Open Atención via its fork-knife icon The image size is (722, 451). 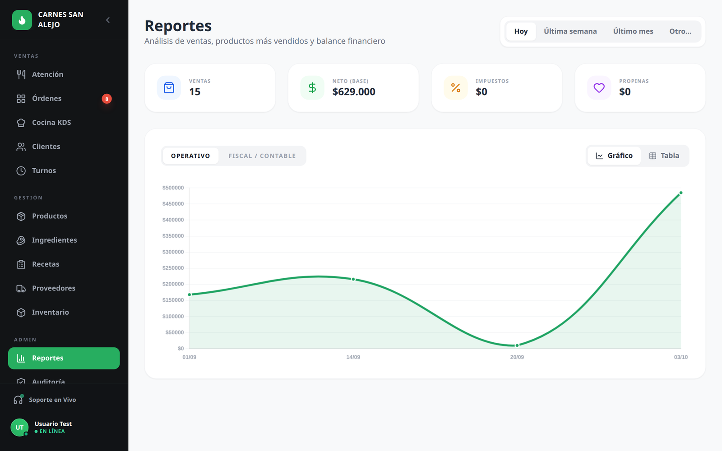click(x=21, y=74)
